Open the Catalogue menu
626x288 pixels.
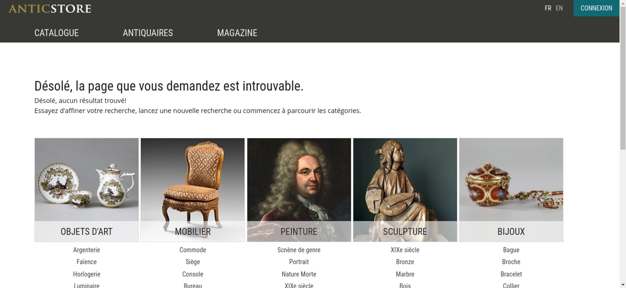(x=56, y=33)
